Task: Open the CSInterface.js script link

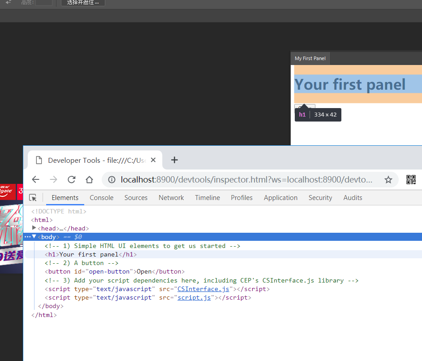Action: (x=203, y=289)
